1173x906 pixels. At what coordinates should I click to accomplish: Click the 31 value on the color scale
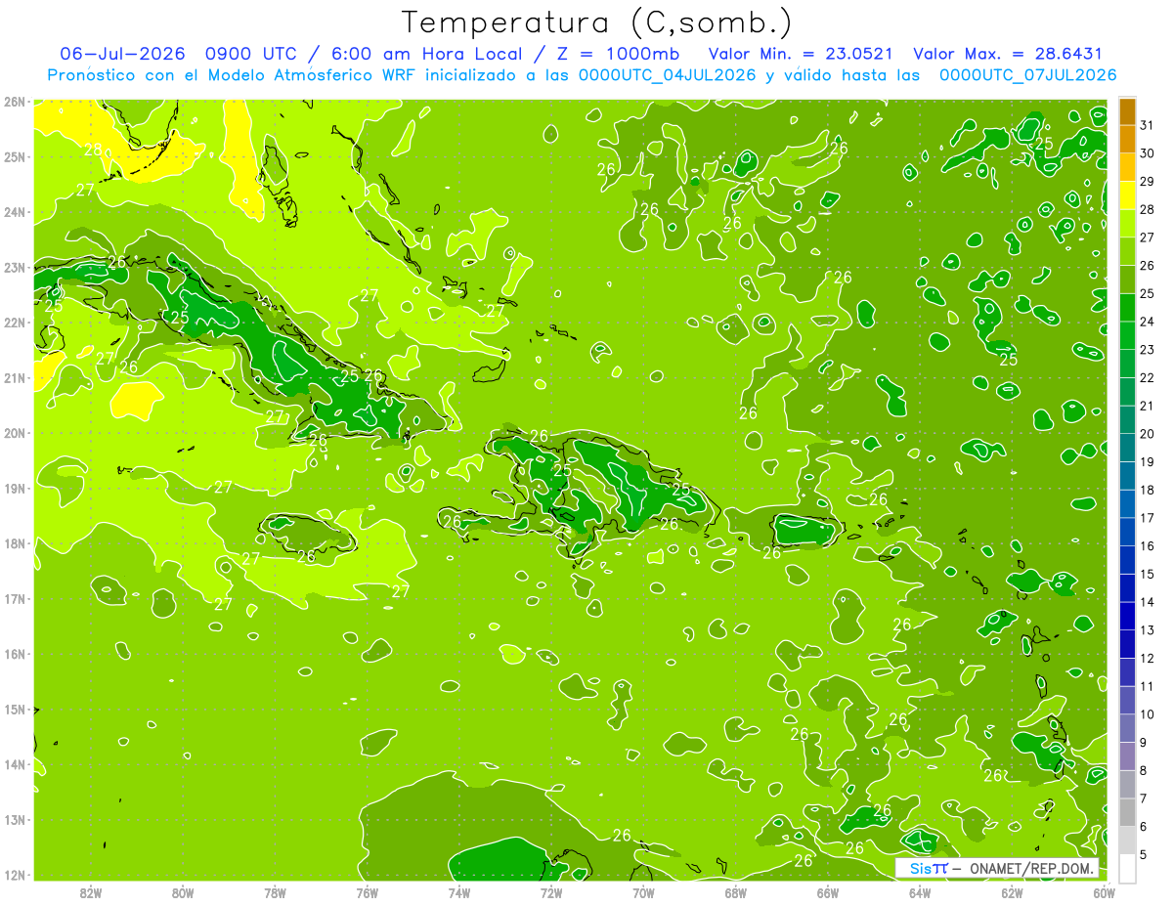pos(1148,125)
